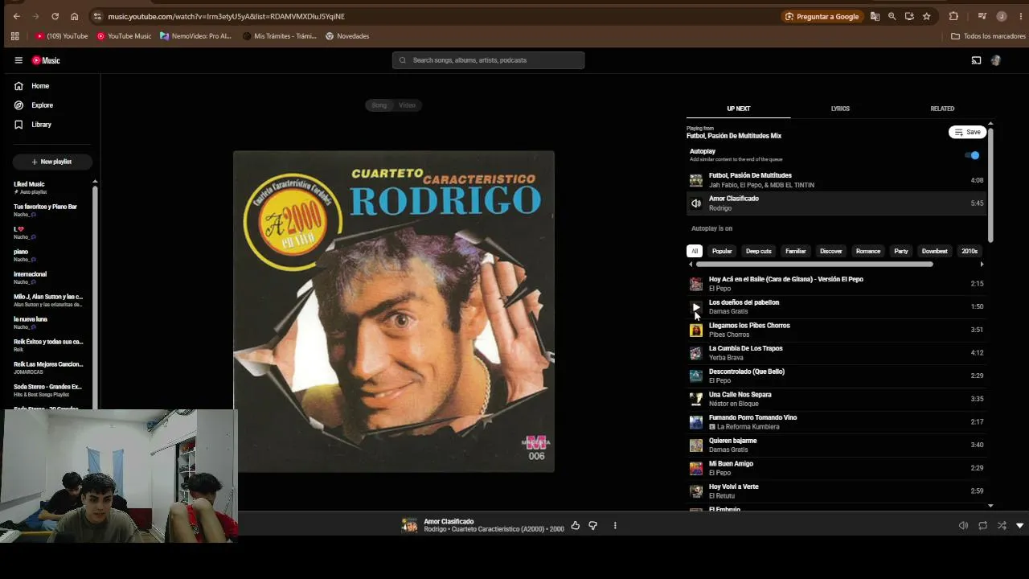Select the All filter chip
The width and height of the screenshot is (1029, 579).
coord(695,251)
